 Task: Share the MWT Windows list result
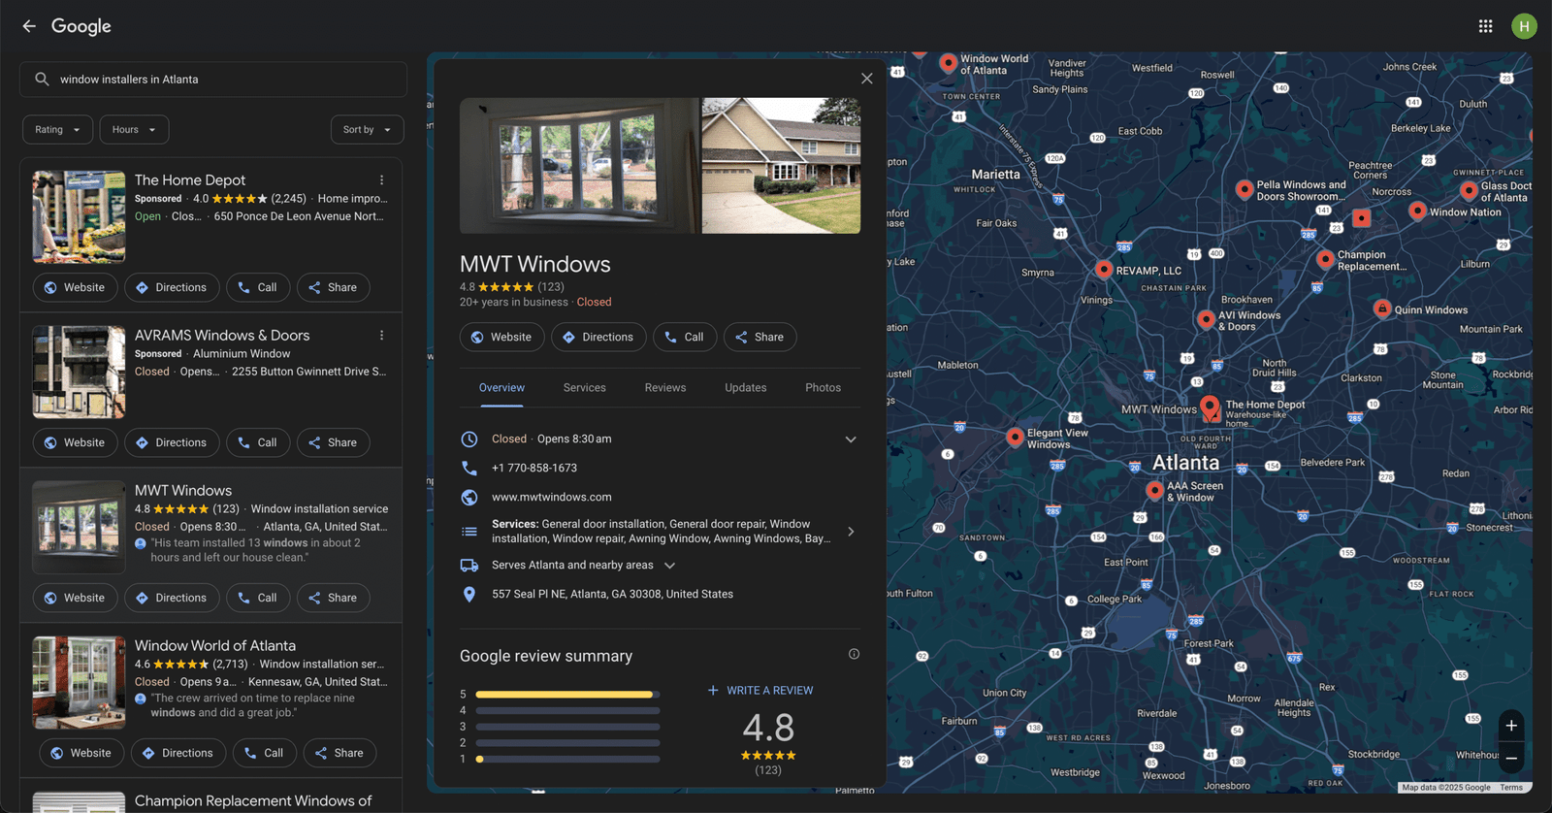pos(333,599)
